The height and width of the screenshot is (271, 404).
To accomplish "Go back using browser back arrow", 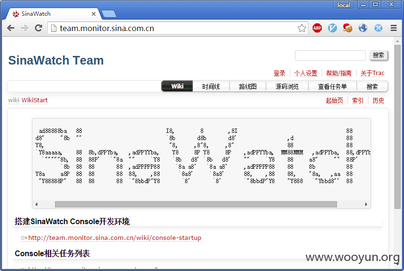I will (x=11, y=28).
